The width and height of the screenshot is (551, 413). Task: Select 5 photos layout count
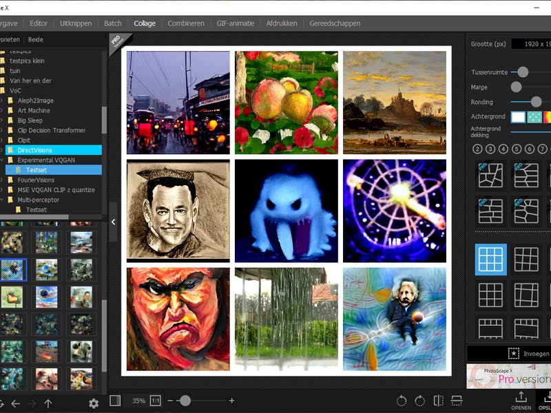[x=516, y=149]
